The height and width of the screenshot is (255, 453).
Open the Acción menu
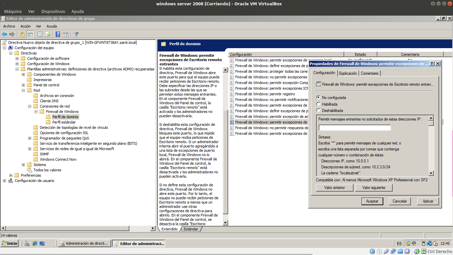pyautogui.click(x=26, y=26)
